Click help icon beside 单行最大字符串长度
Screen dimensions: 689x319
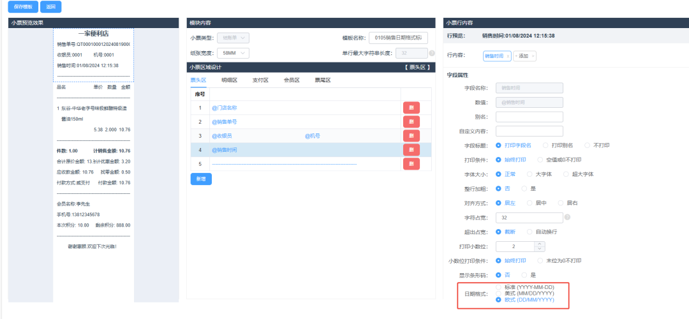[432, 54]
